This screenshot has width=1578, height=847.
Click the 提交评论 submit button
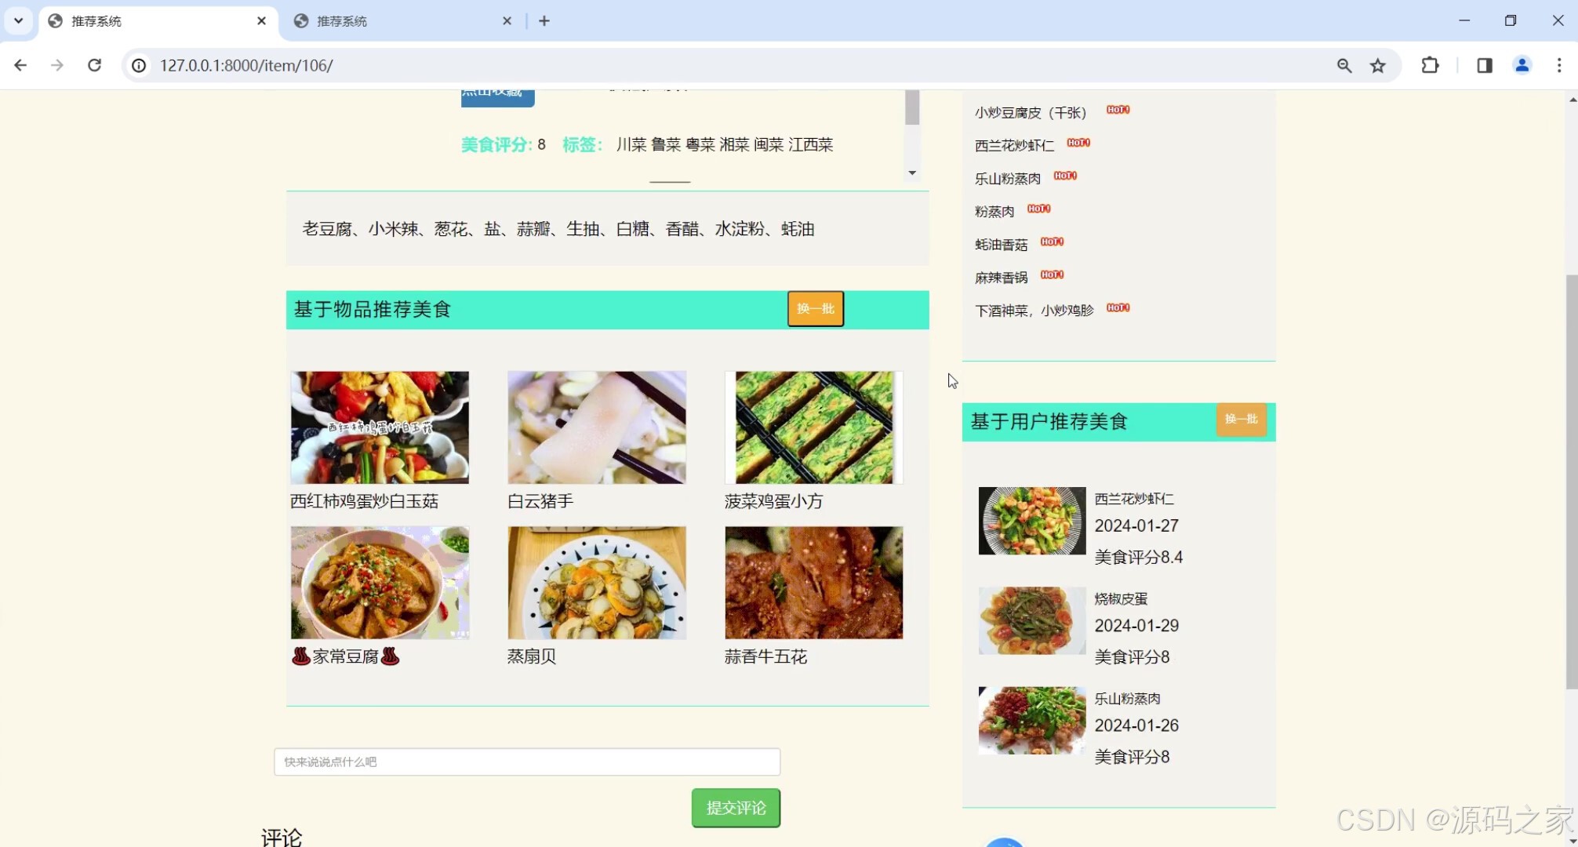tap(735, 807)
